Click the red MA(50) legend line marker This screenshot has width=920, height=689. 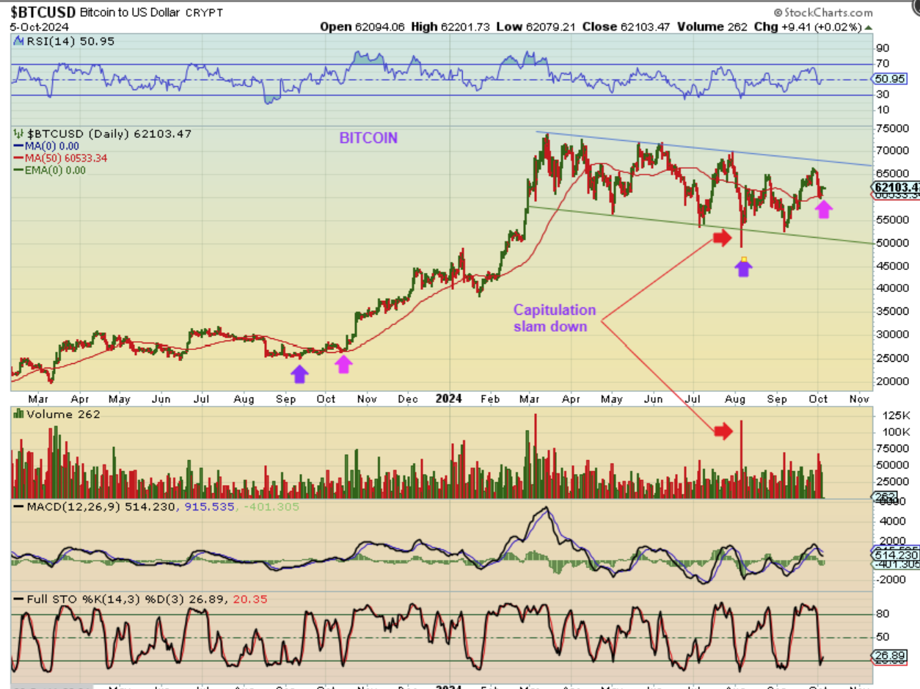click(x=19, y=158)
